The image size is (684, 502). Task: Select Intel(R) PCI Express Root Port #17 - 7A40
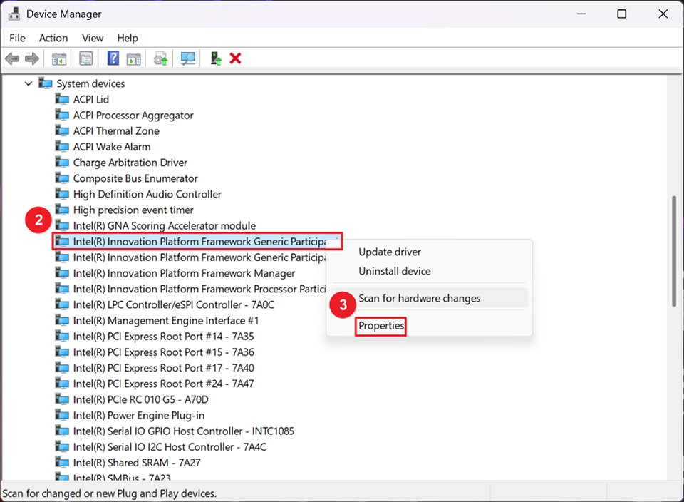(x=163, y=368)
